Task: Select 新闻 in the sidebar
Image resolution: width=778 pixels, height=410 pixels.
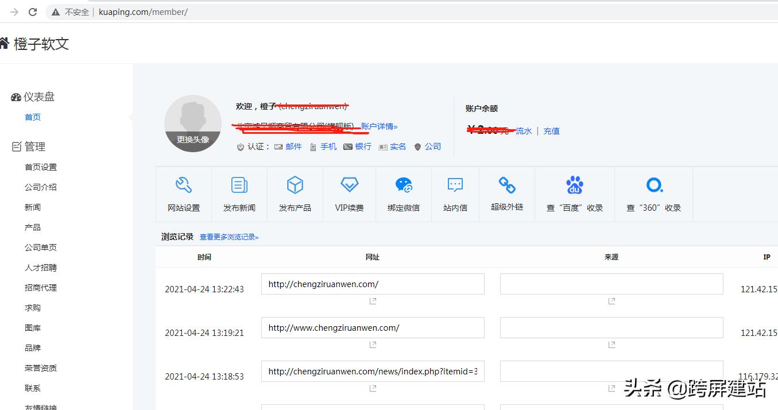Action: pos(33,207)
